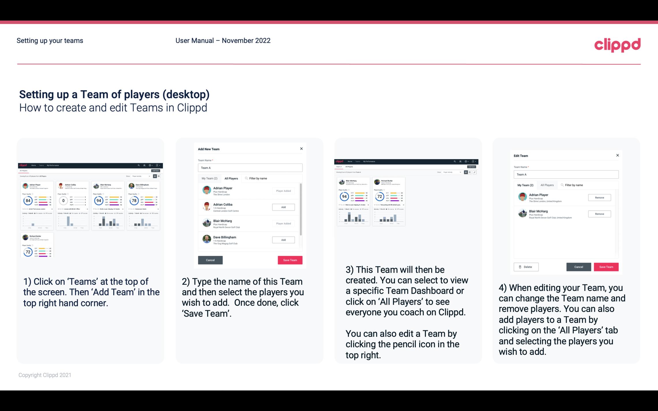
Task: Click the Team Name input field
Action: tap(250, 167)
